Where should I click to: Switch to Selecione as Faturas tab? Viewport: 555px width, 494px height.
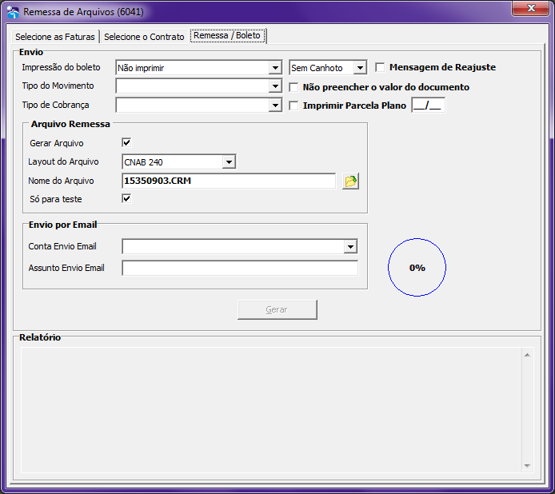tap(55, 37)
